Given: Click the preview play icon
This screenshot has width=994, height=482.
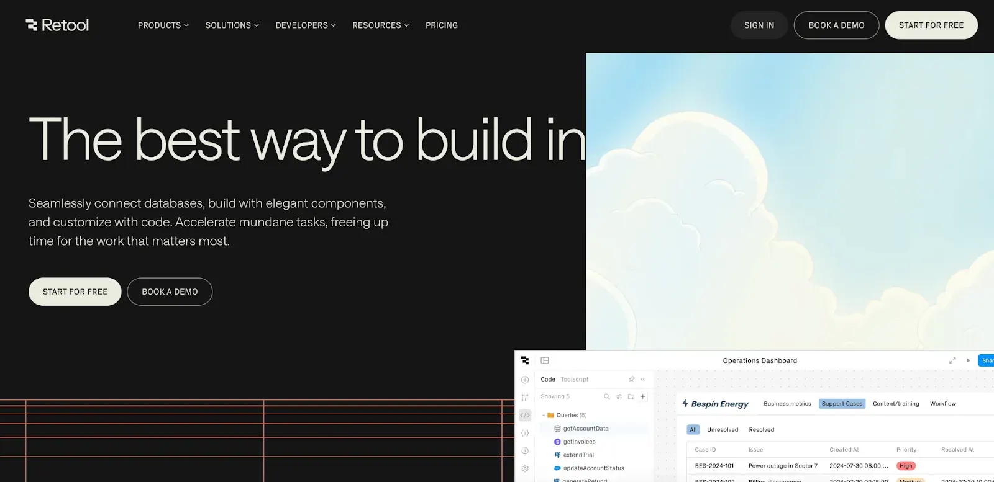Looking at the screenshot, I should [x=968, y=360].
